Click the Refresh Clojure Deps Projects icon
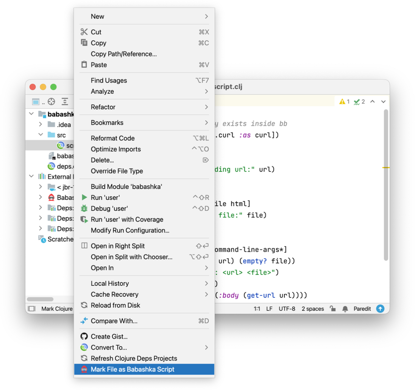415x390 pixels. tap(84, 358)
